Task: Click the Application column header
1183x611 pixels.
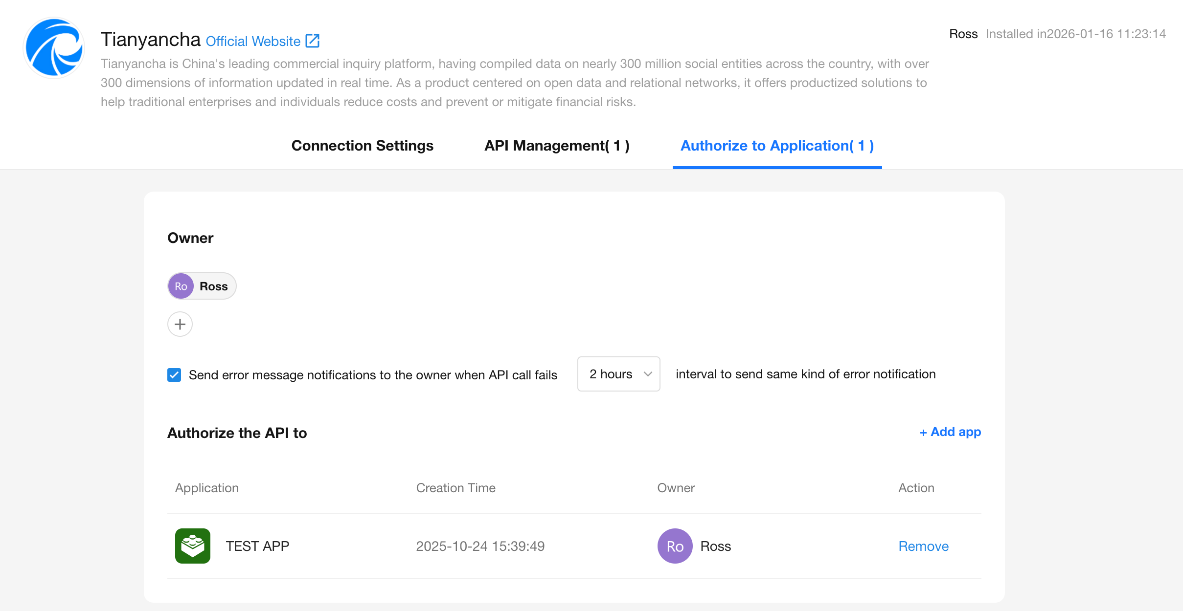Action: (x=207, y=488)
